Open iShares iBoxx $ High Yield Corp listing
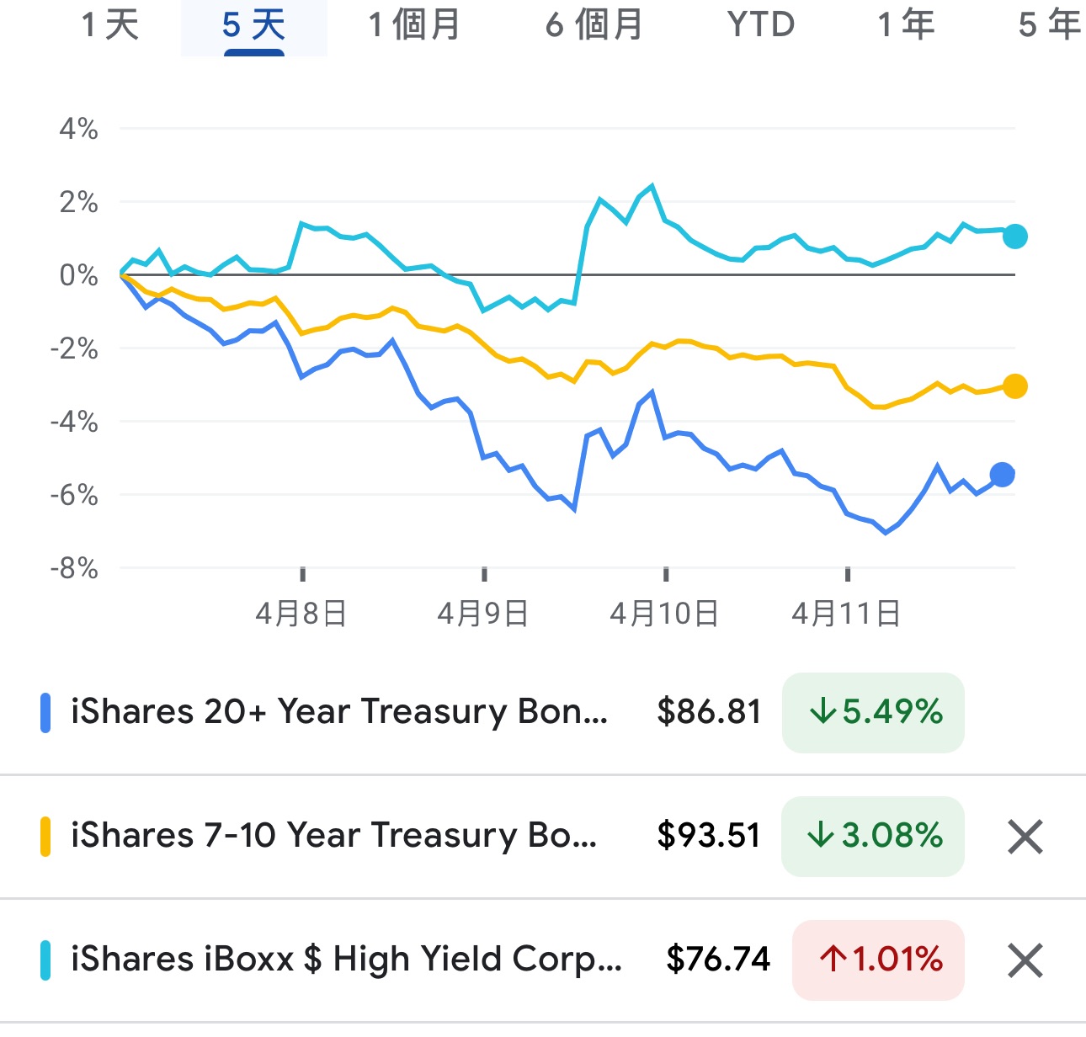Viewport: 1086px width, 1037px height. click(346, 960)
